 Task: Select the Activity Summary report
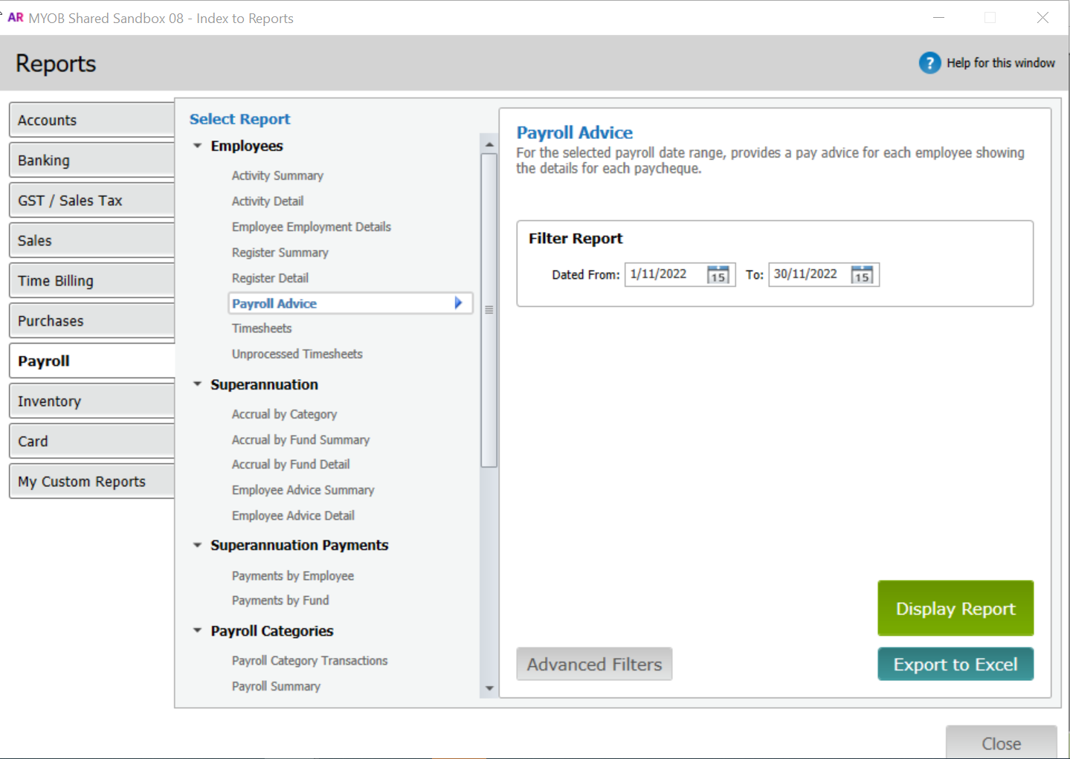[x=277, y=175]
